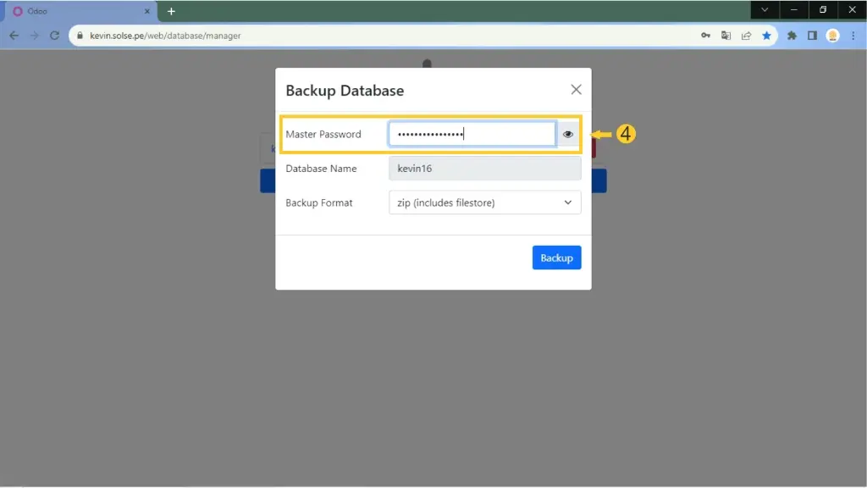Close the Backup Database dialog

(576, 90)
